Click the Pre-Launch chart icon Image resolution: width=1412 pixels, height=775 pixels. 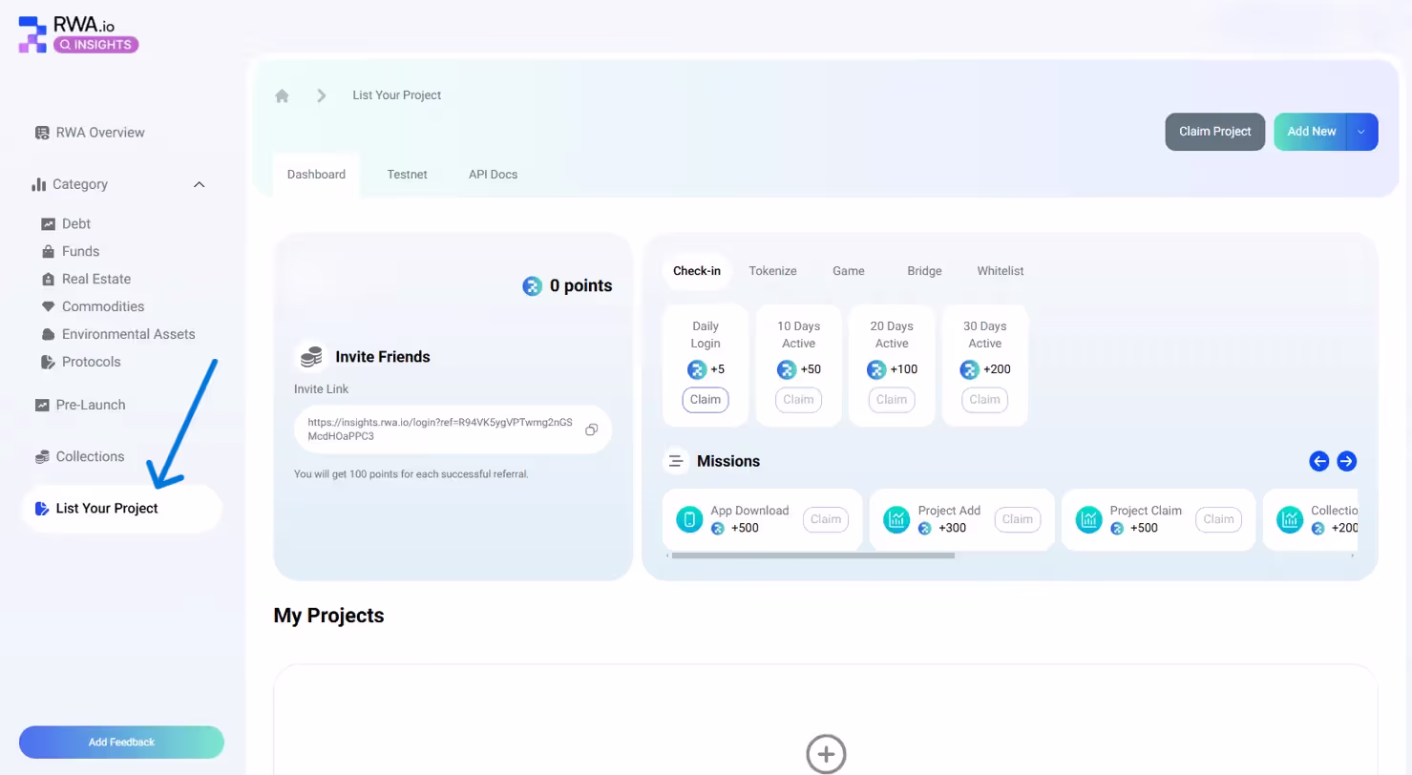pos(42,405)
